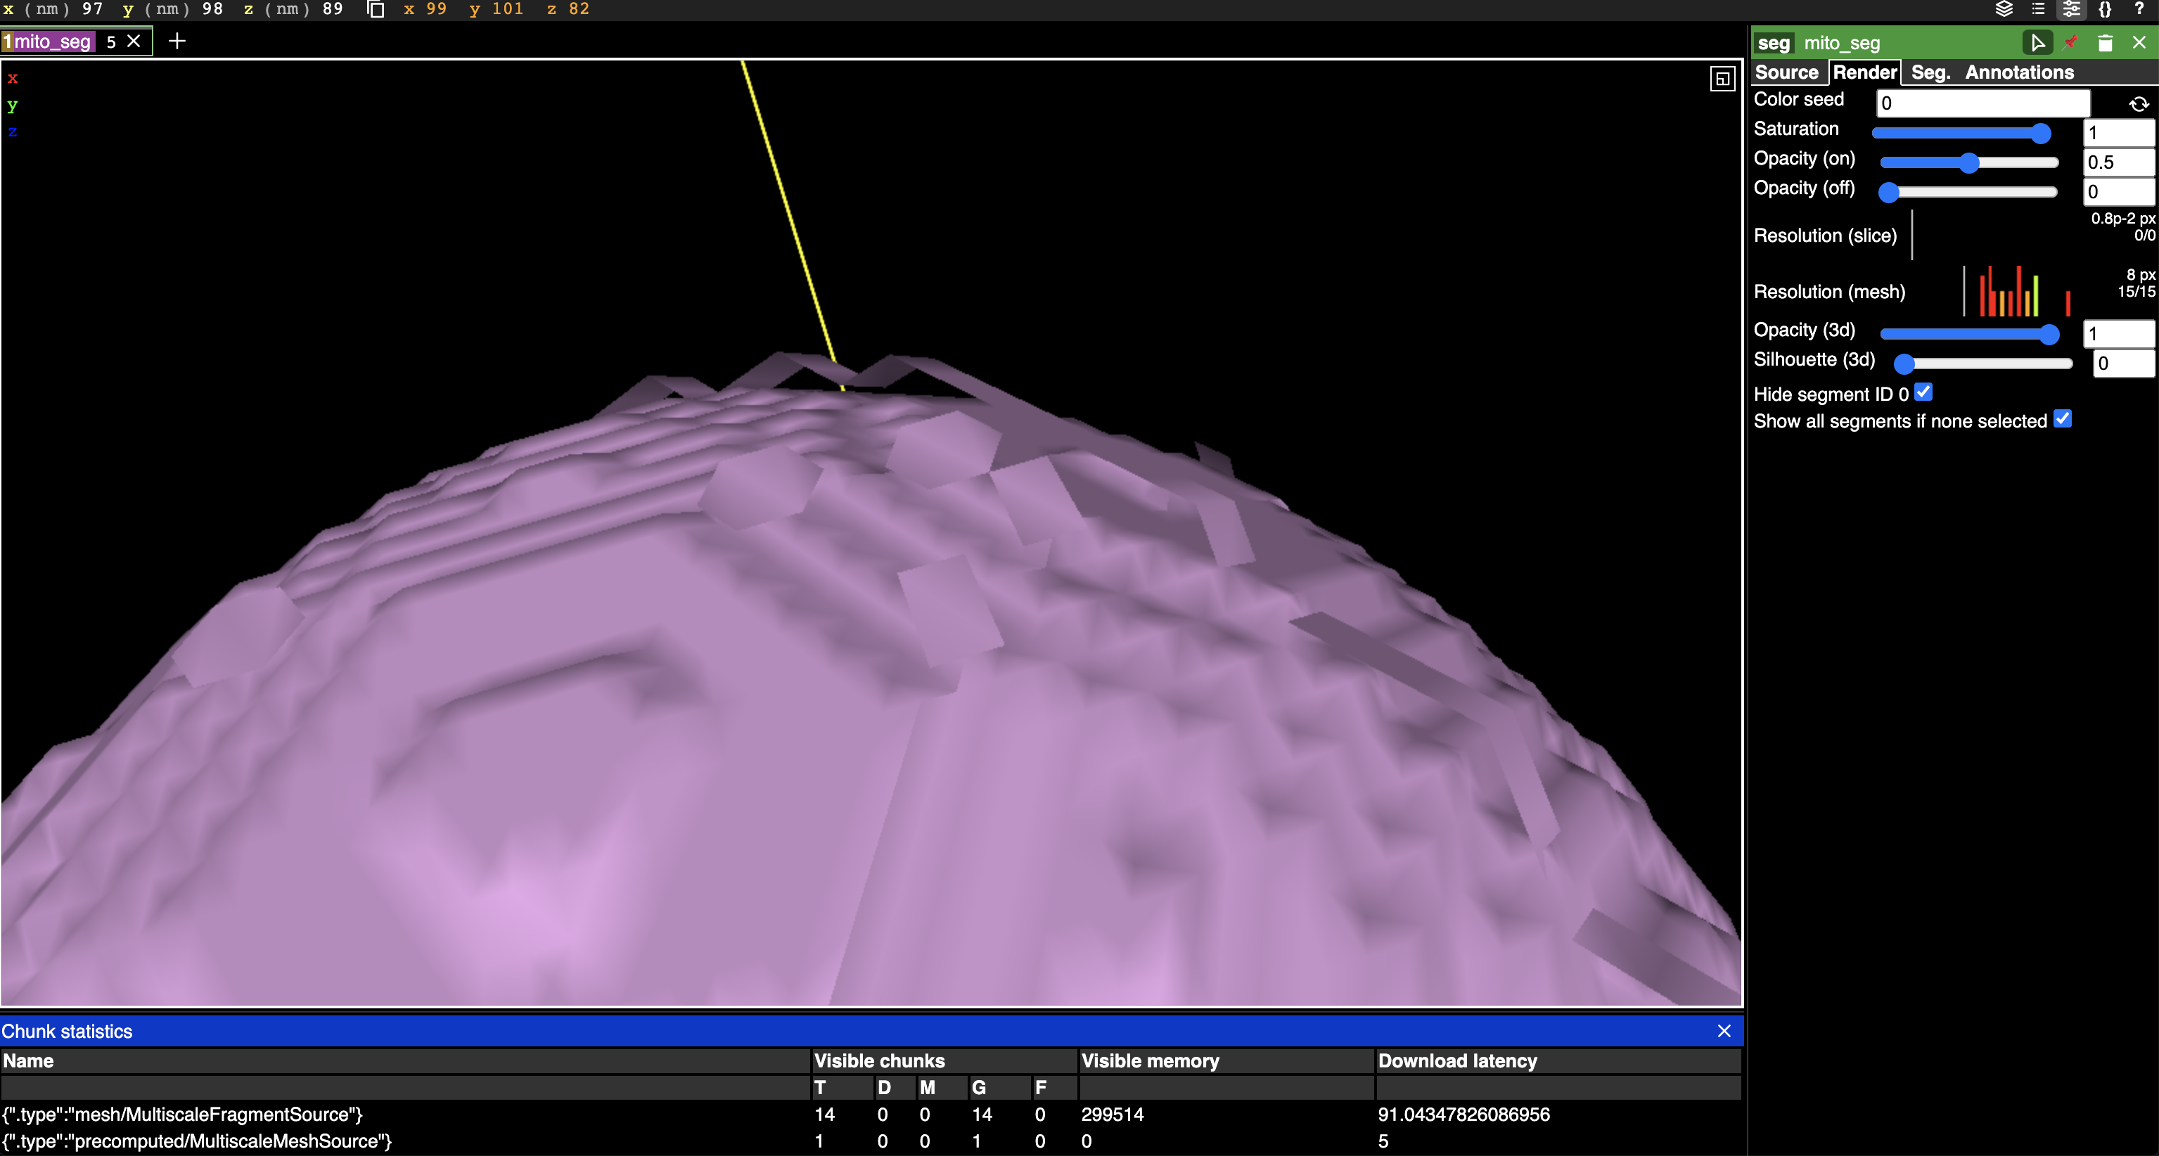Viewport: 2159px width, 1156px height.
Task: Click the Color seed input field
Action: pos(1982,102)
